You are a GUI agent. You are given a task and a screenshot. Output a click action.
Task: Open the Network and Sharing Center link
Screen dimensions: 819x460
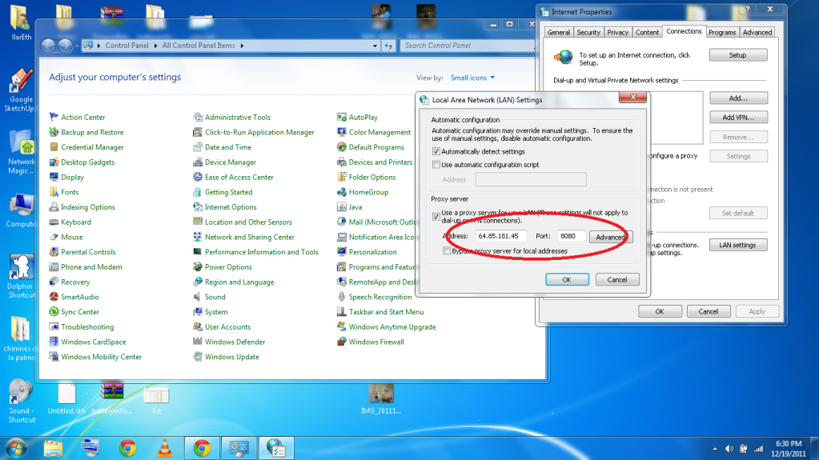point(250,237)
